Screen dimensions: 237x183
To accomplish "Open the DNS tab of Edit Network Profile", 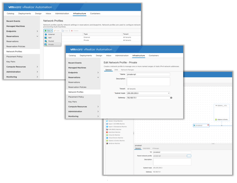I will (116, 70).
